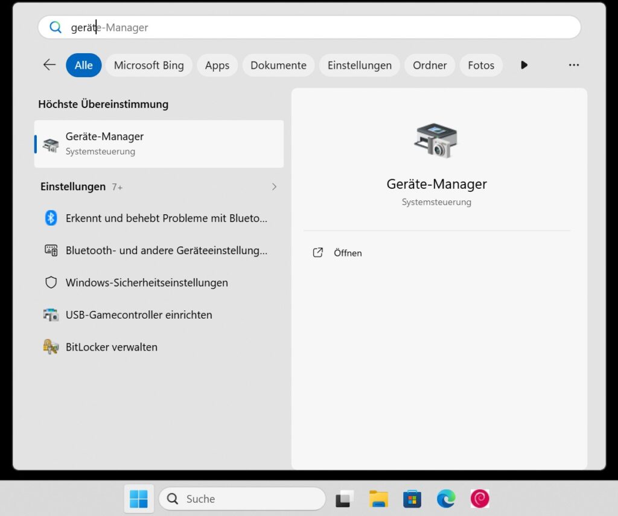Click Öffnen to open Geräte-Manager
The width and height of the screenshot is (618, 516).
pyautogui.click(x=347, y=253)
